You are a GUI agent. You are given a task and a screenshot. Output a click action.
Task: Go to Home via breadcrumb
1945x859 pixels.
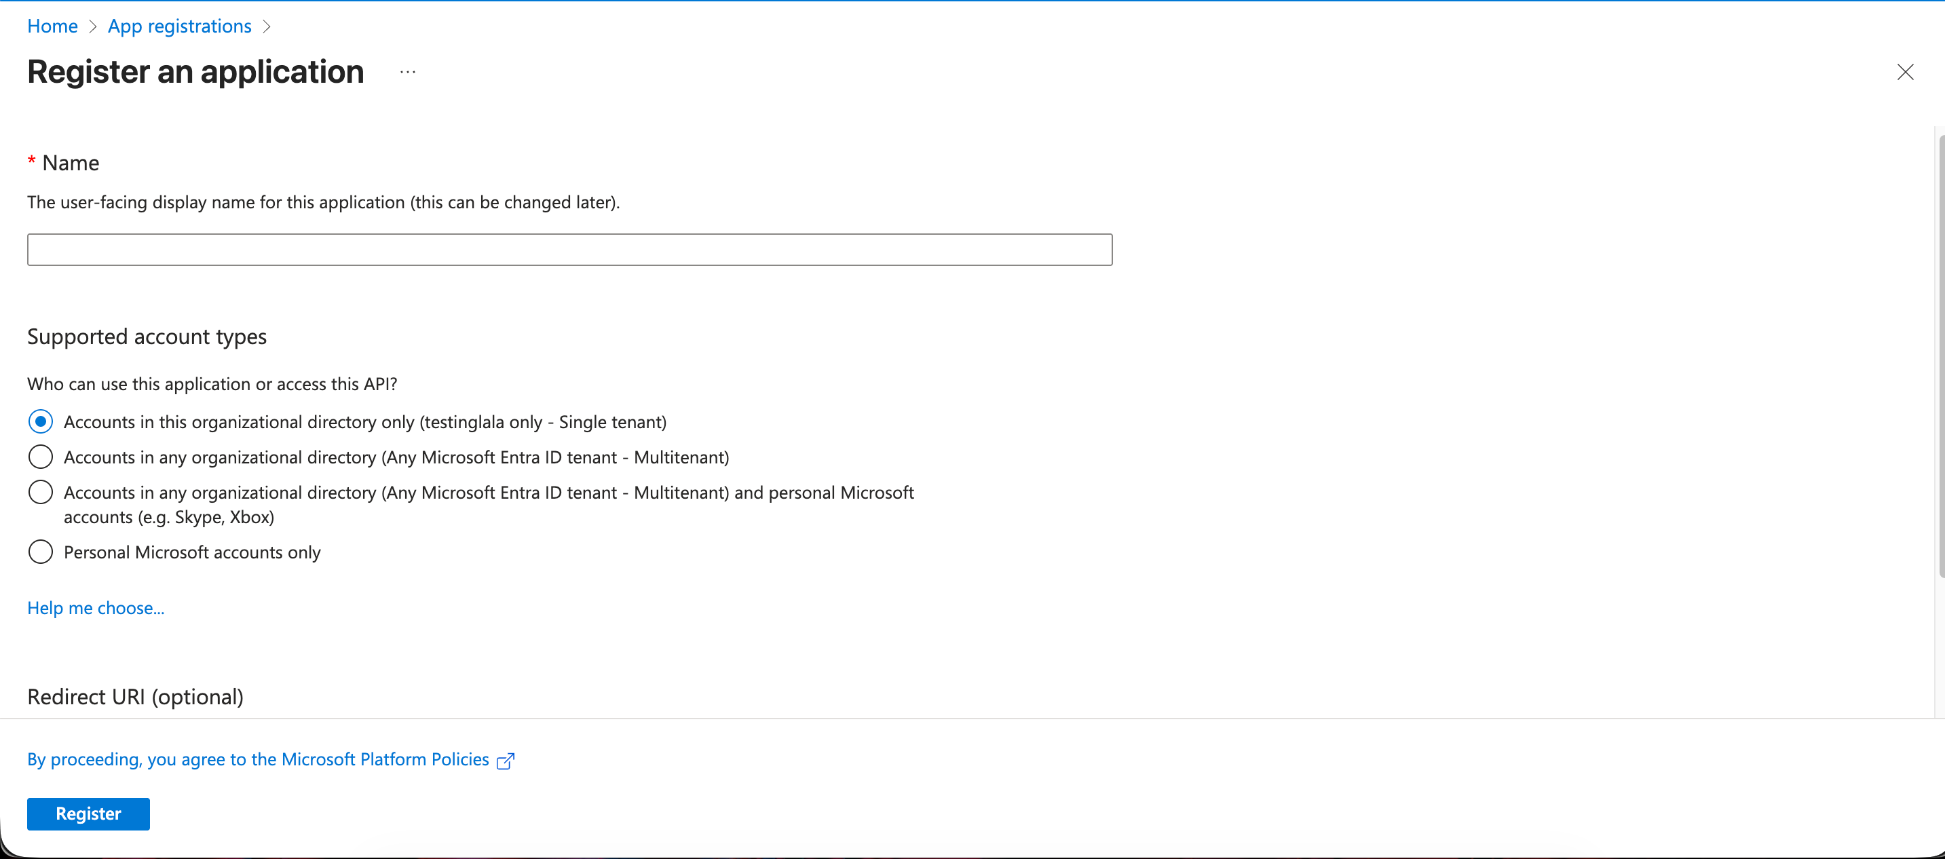52,26
